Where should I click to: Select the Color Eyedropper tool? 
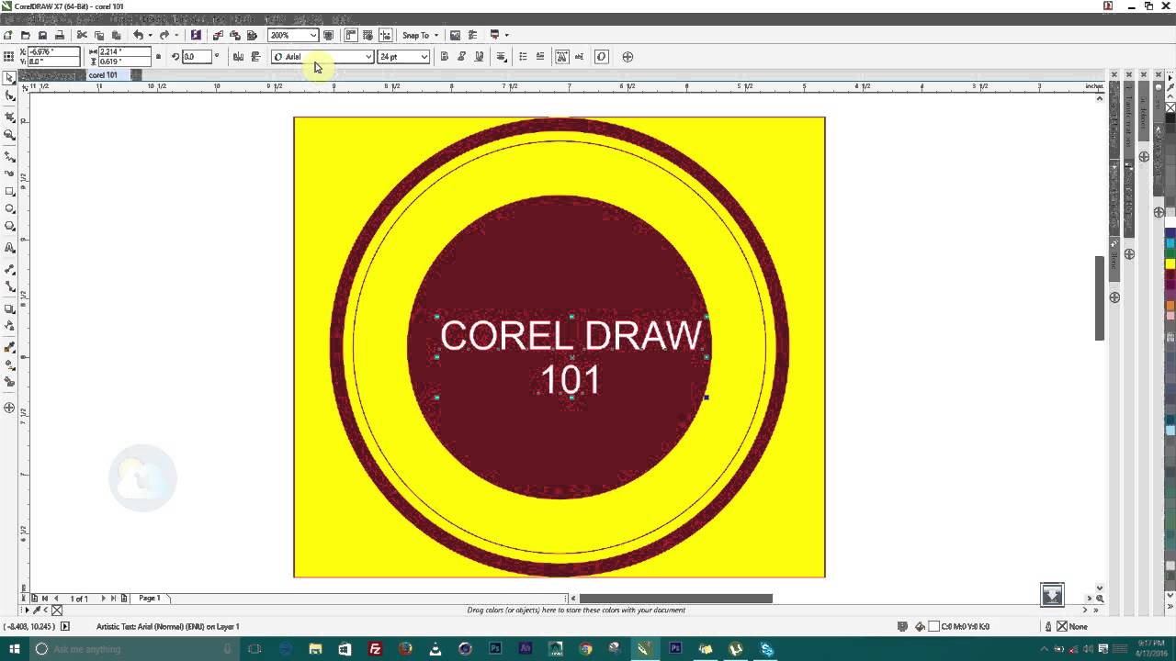[x=10, y=347]
